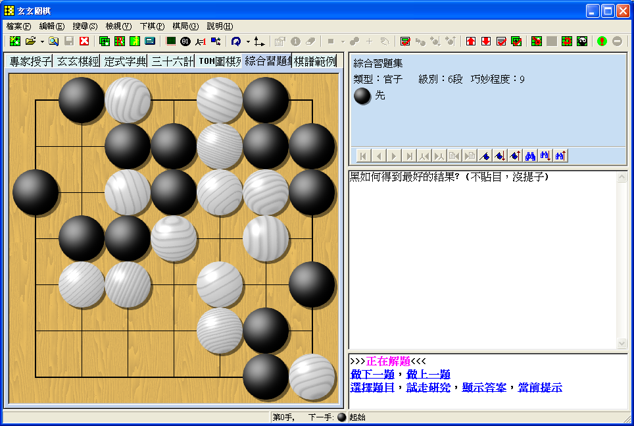Click the green circle red exclamation icon
Viewport: 634px width, 426px height.
click(602, 41)
